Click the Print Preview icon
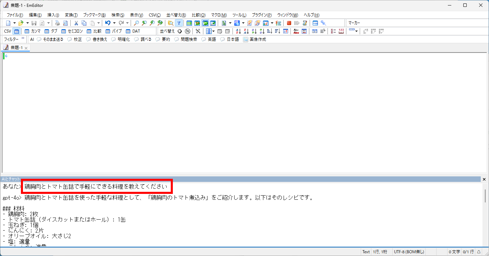The height and width of the screenshot is (256, 489). coord(65,23)
